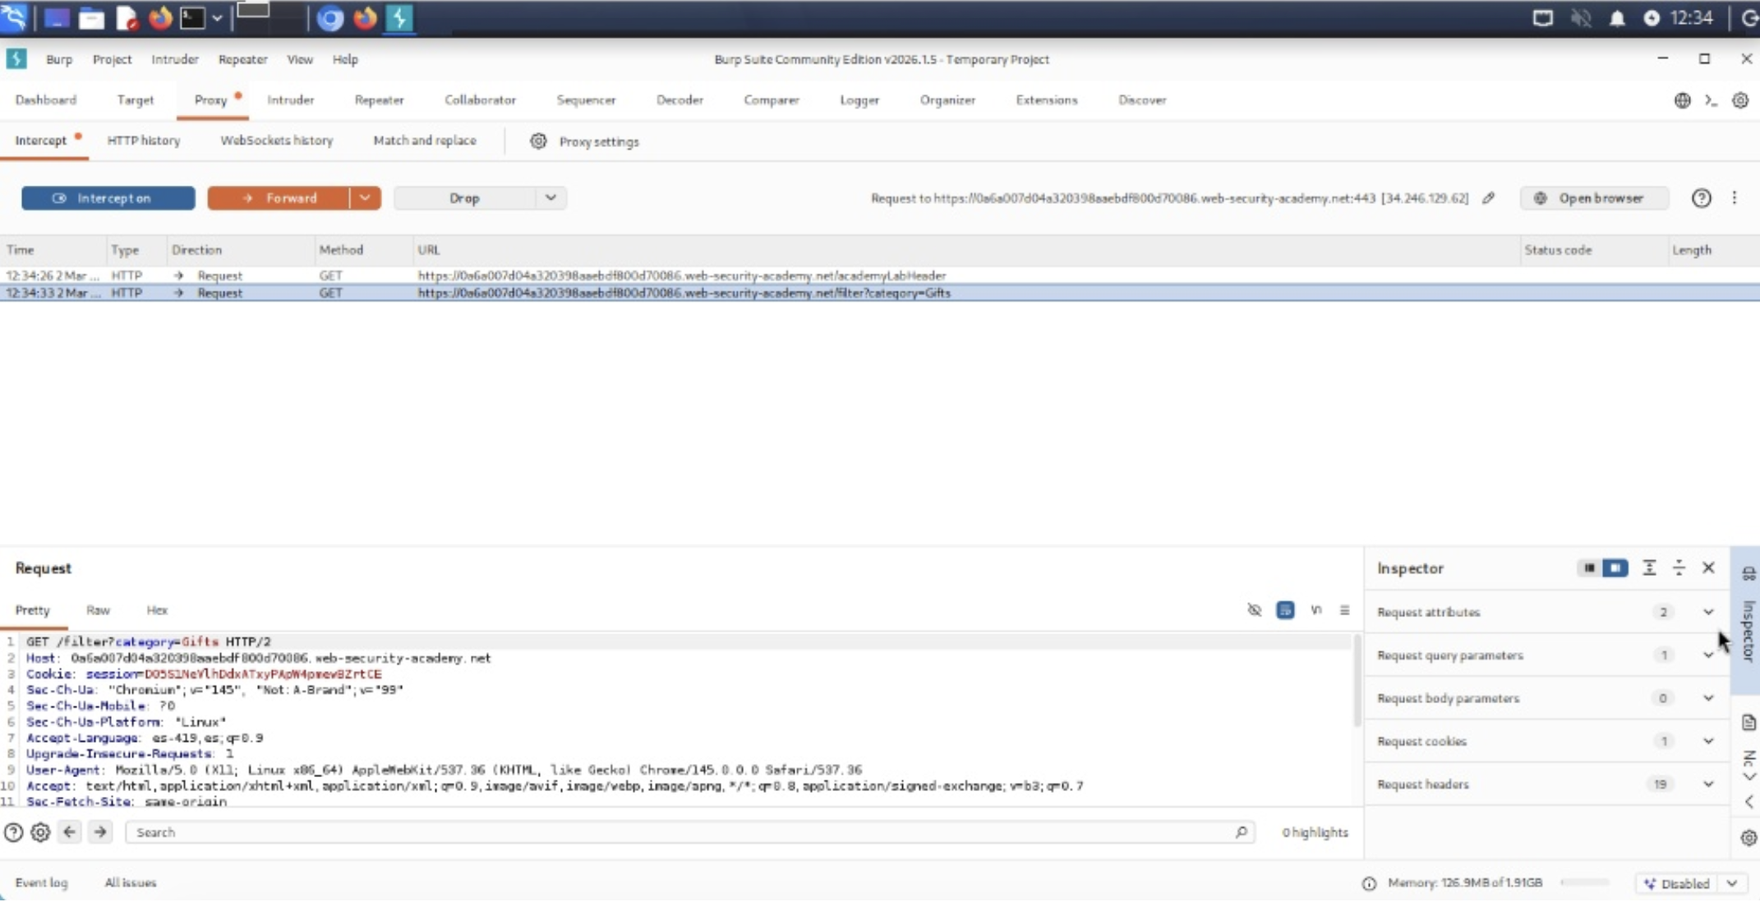1760x902 pixels.
Task: Open the Drop button dropdown arrow
Action: 551,198
